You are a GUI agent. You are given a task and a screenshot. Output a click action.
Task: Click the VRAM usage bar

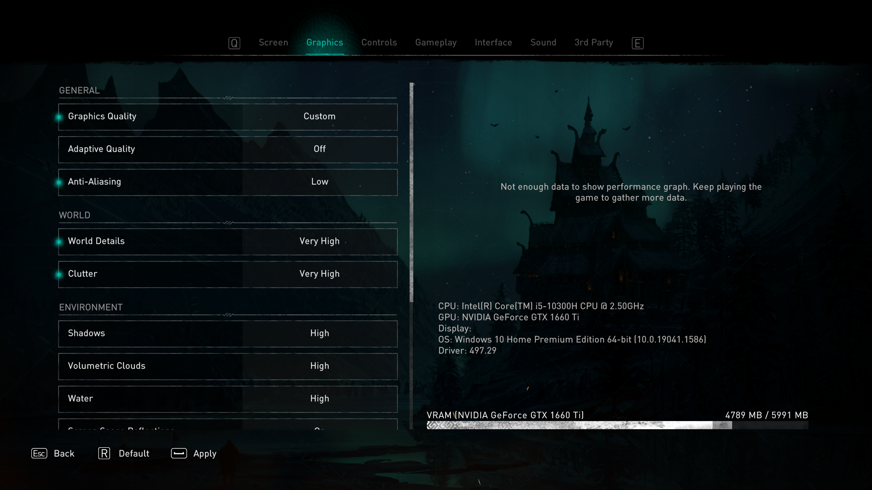[x=617, y=425]
